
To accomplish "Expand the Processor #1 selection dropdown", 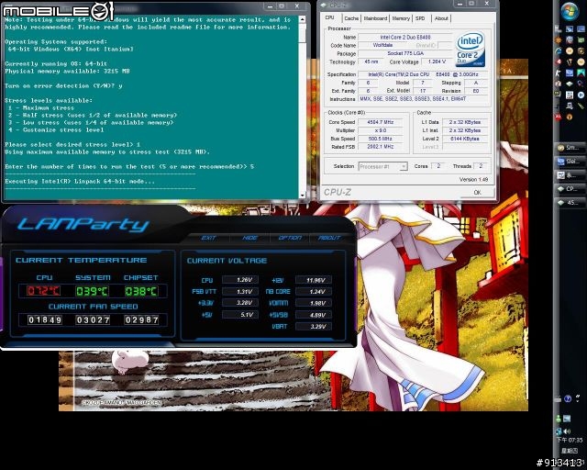I will 404,166.
